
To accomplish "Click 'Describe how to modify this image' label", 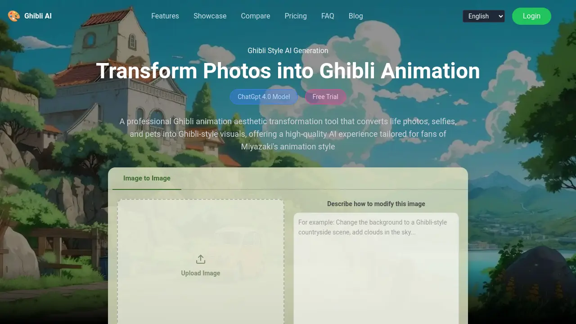I will point(376,204).
